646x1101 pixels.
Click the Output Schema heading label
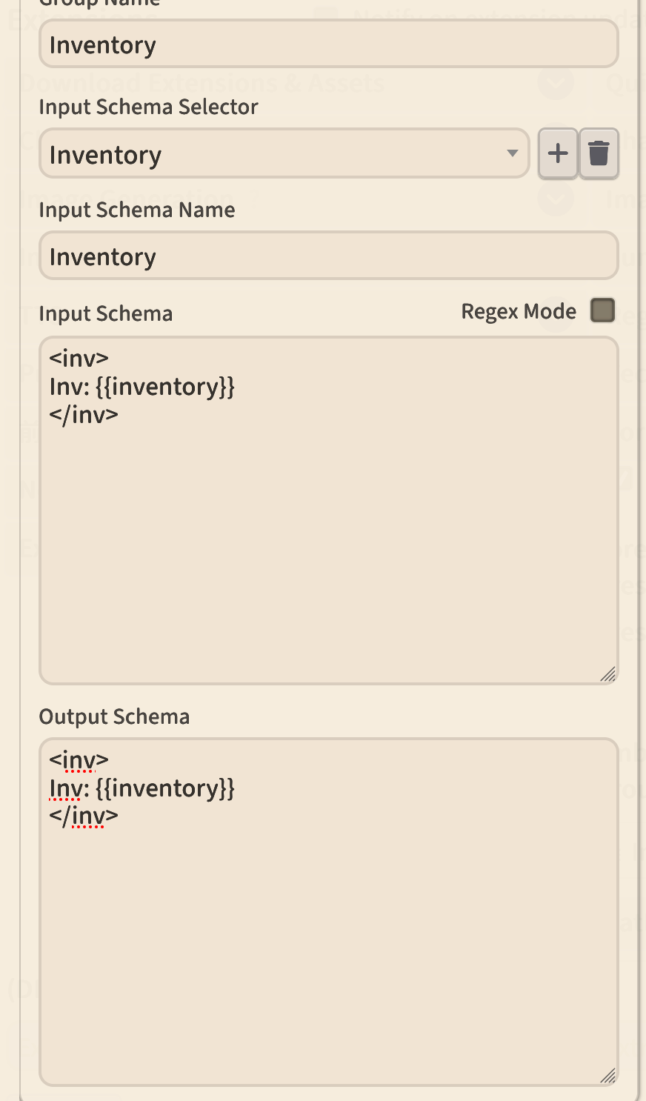pyautogui.click(x=114, y=716)
